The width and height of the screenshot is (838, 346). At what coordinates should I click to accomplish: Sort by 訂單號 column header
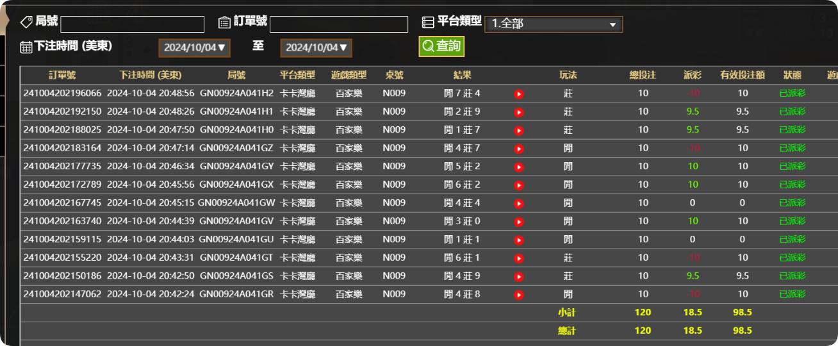[62, 75]
